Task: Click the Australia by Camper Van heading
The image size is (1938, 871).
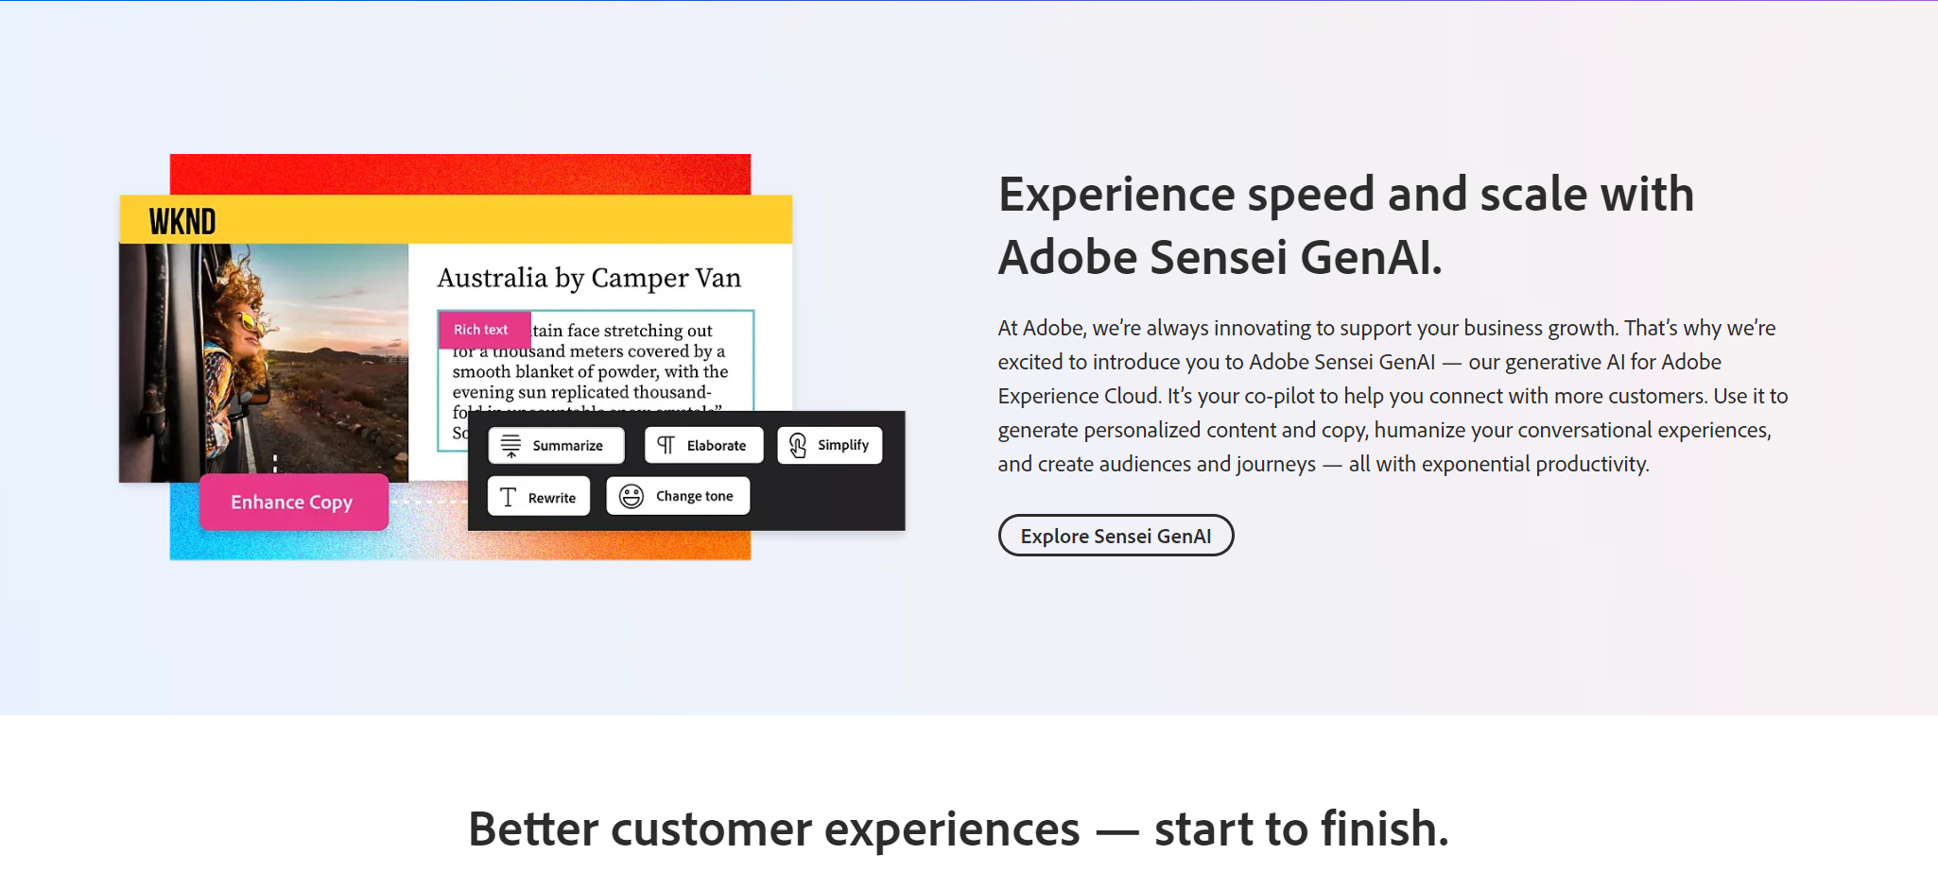Action: (588, 277)
